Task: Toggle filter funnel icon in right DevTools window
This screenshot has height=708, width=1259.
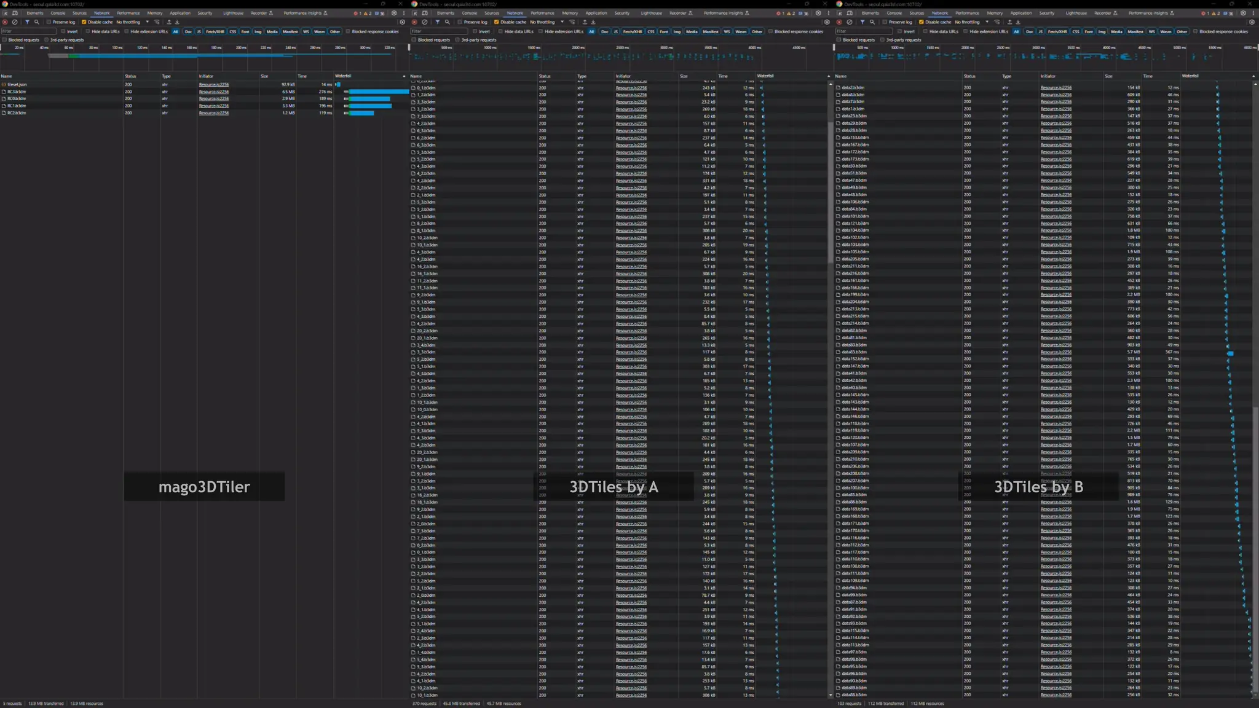Action: point(862,22)
